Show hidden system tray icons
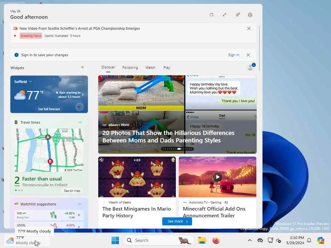The width and height of the screenshot is (331, 248). tap(250, 240)
